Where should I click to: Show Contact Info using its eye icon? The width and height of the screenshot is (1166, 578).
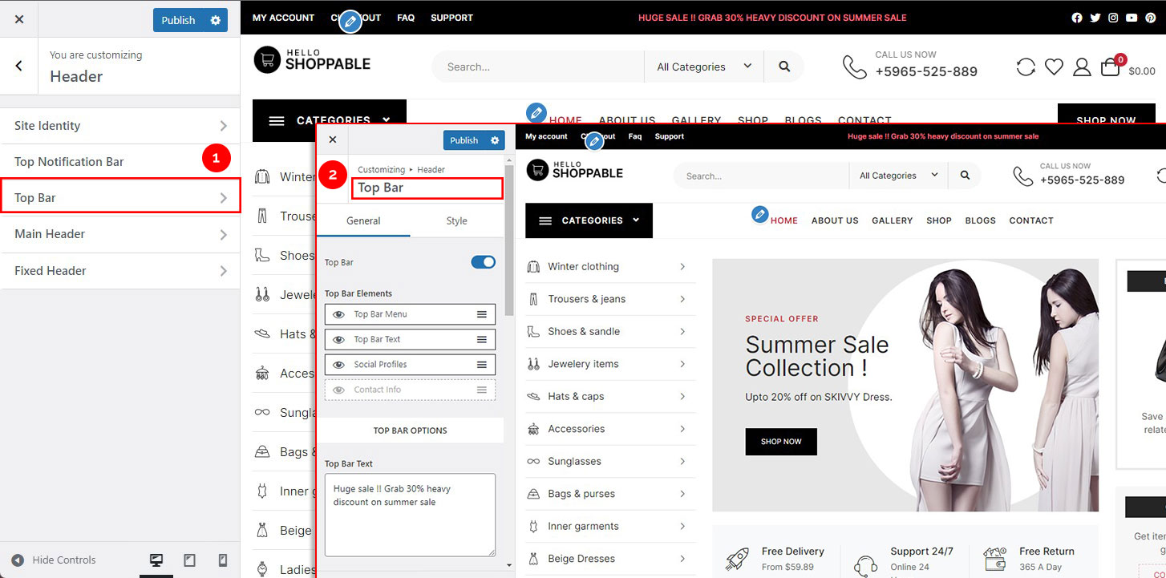click(339, 390)
